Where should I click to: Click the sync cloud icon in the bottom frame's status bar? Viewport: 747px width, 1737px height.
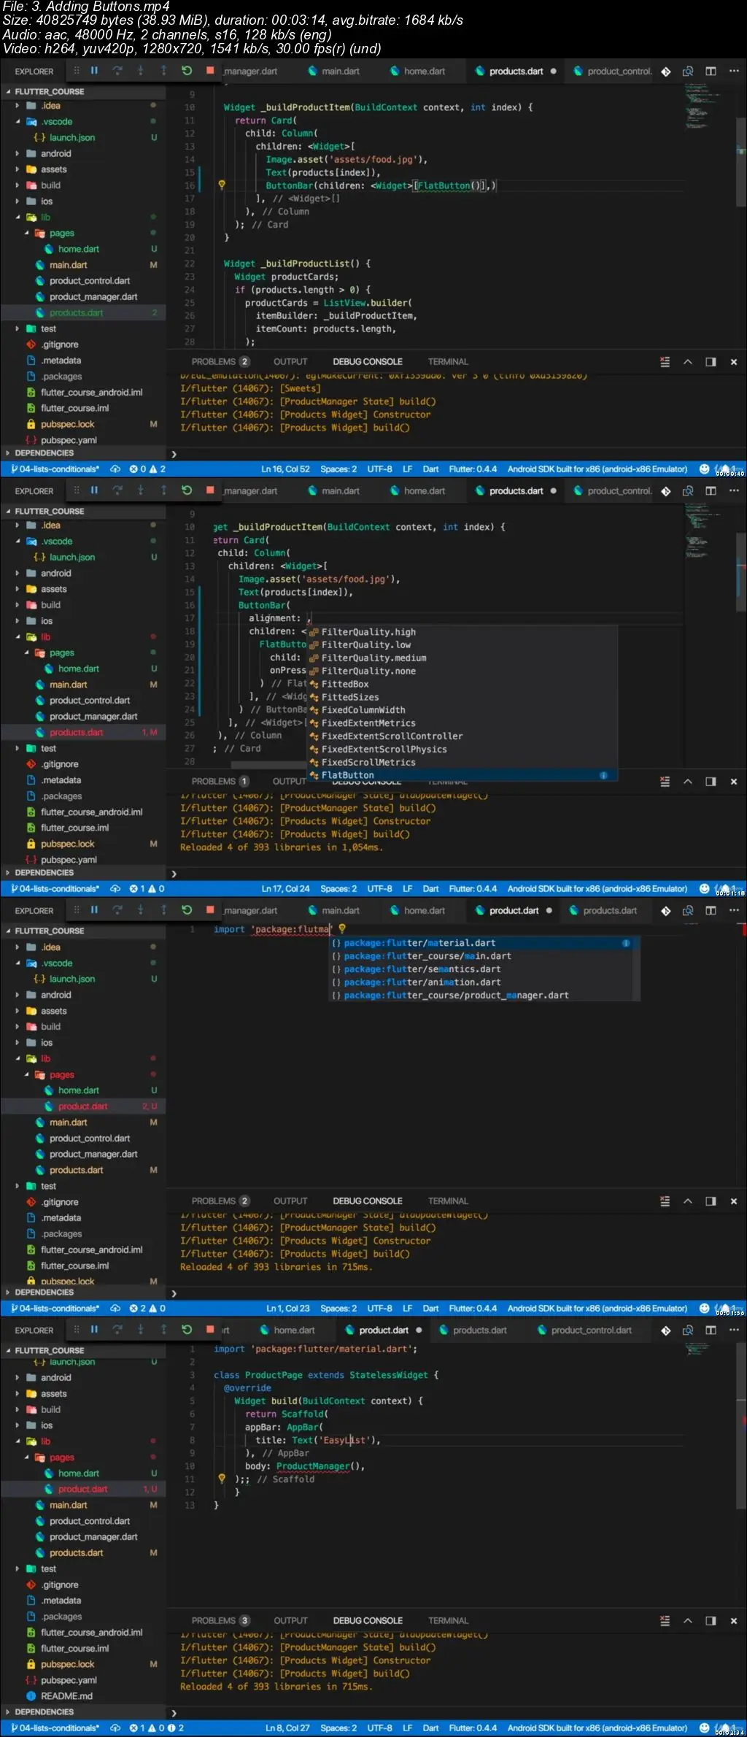click(115, 1728)
